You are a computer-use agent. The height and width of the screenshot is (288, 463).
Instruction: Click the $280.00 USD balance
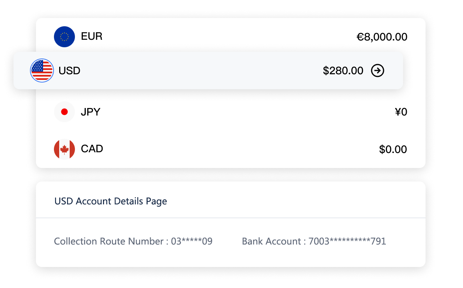click(343, 71)
